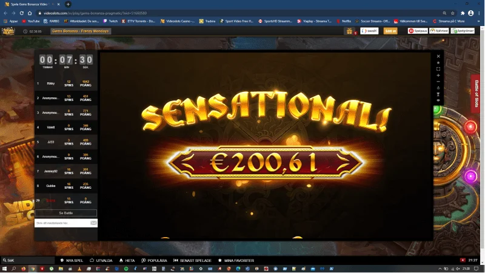Click browser back arrow

point(5,13)
